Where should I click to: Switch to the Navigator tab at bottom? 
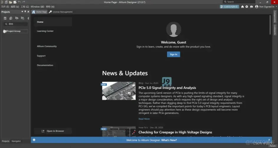click(x=16, y=141)
